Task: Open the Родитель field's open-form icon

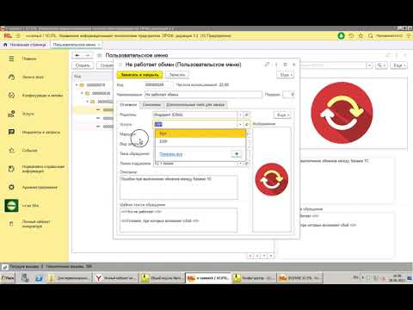Action: pos(247,115)
